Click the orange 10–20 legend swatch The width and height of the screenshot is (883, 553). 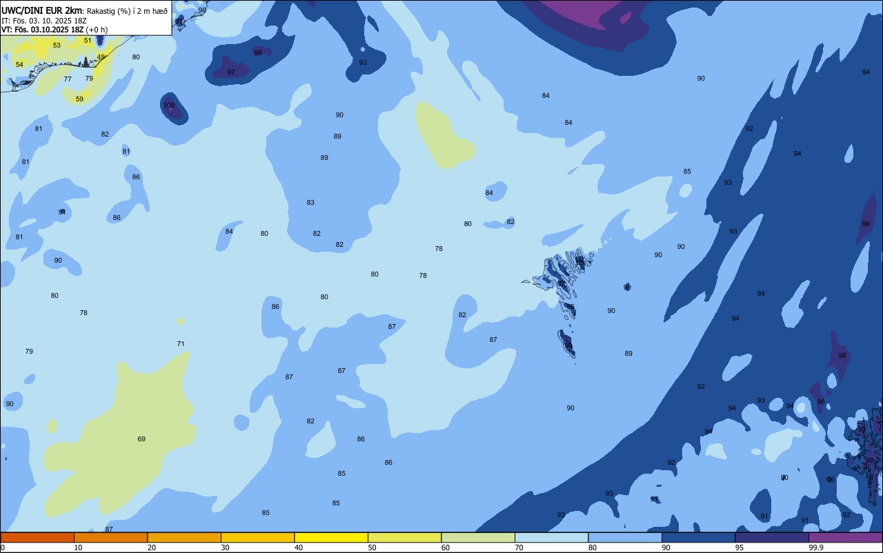(x=110, y=537)
